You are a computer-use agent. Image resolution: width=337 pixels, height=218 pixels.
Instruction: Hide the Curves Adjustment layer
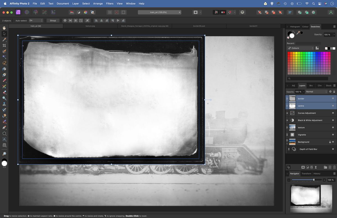click(333, 113)
